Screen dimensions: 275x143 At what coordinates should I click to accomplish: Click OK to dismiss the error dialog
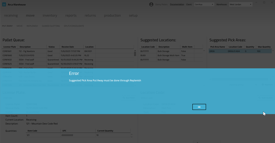199,107
